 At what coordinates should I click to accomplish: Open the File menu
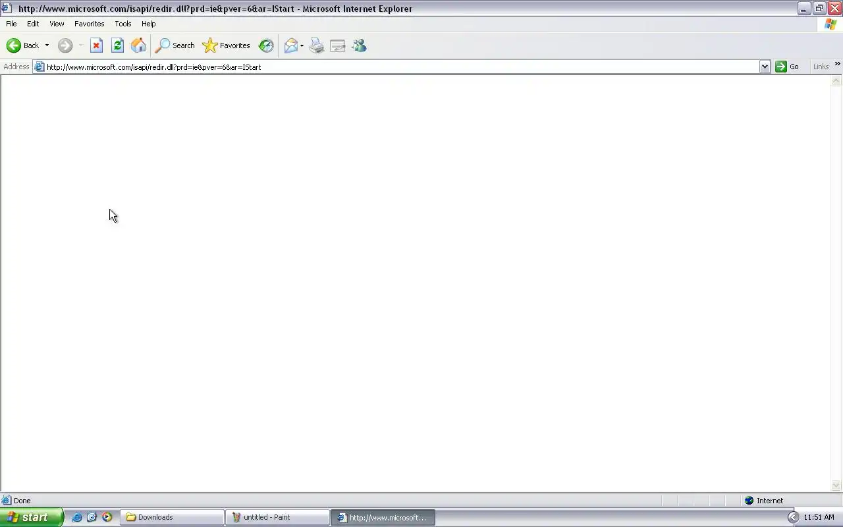tap(11, 24)
